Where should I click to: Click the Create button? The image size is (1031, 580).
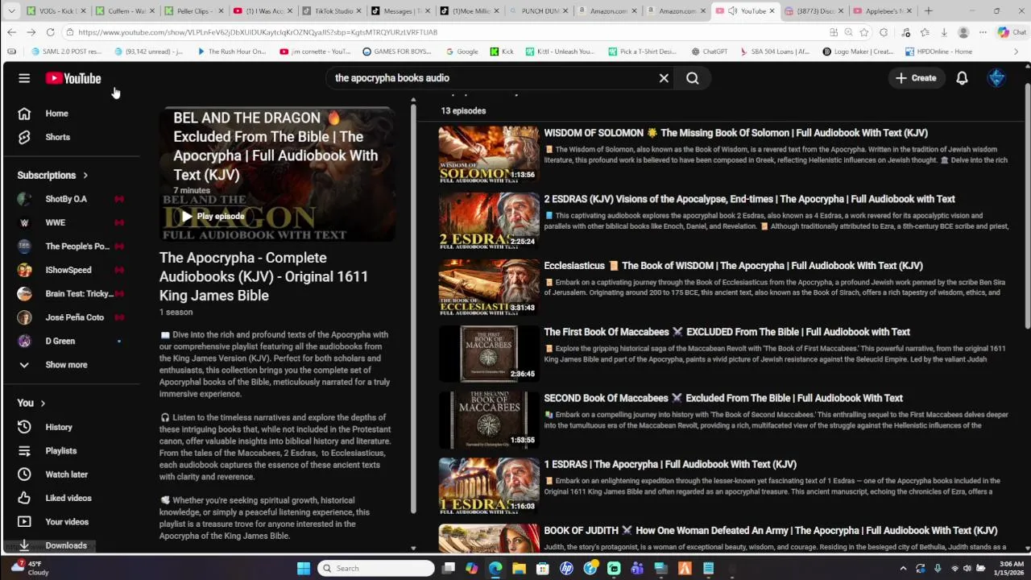tap(916, 78)
